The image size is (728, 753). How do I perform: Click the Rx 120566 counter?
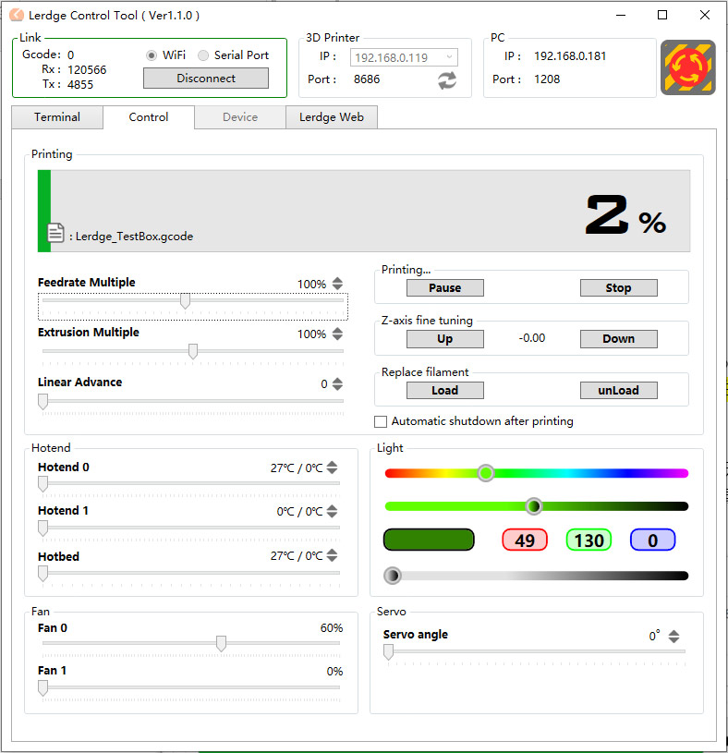pyautogui.click(x=87, y=70)
